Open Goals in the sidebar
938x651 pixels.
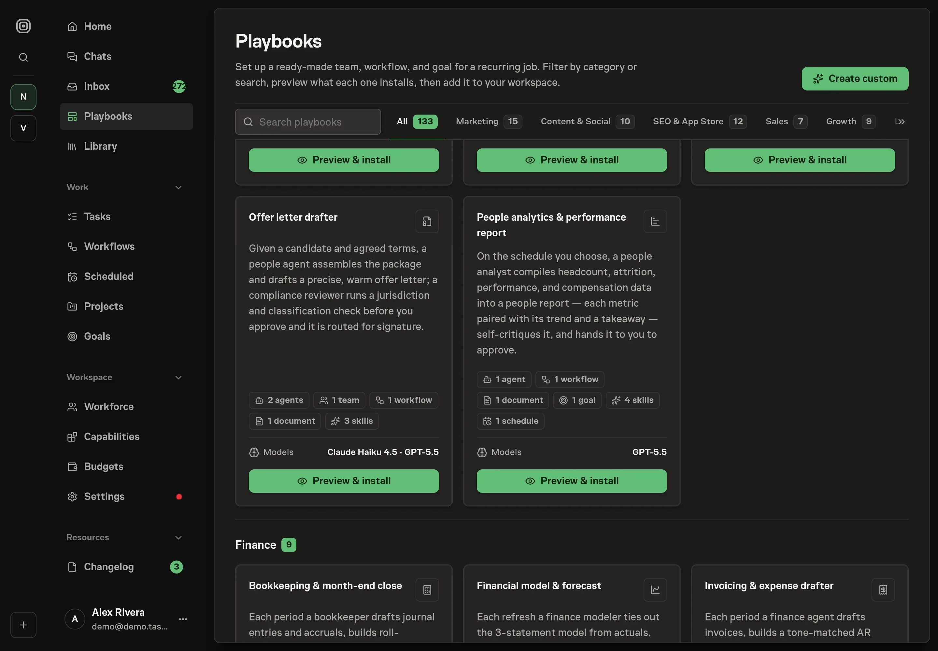click(x=126, y=336)
